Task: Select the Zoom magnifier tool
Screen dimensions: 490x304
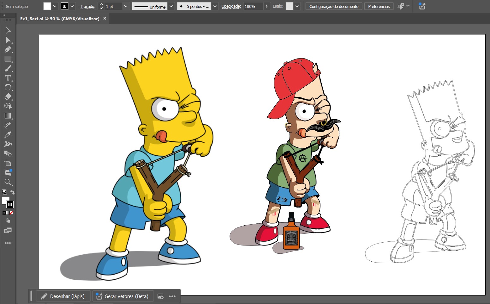Action: click(x=8, y=182)
